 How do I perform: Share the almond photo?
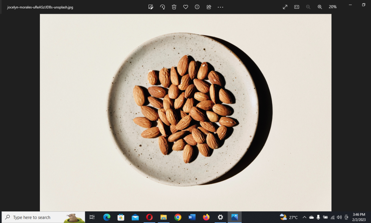pyautogui.click(x=208, y=7)
